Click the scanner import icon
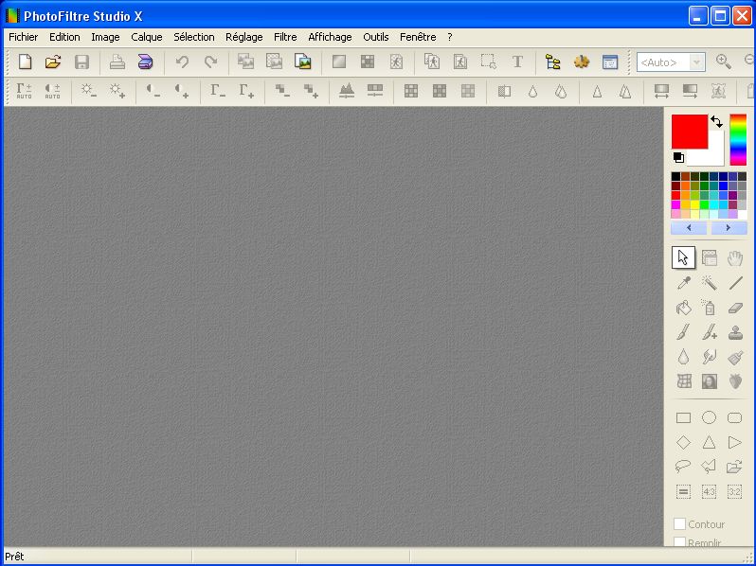756x566 pixels. [145, 62]
